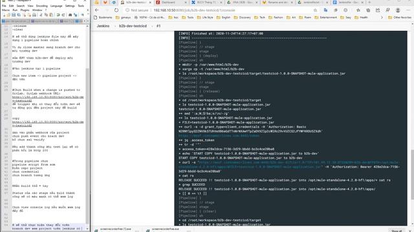The width and height of the screenshot is (414, 232).
Task: Open the Fashion bookmark folder
Action: [x=276, y=17]
